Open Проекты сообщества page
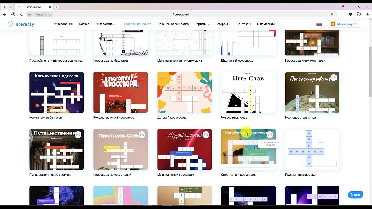The height and width of the screenshot is (209, 372). [173, 24]
